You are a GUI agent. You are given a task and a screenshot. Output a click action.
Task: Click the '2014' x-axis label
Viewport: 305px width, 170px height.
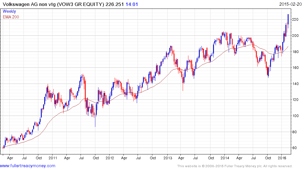click(x=225, y=158)
